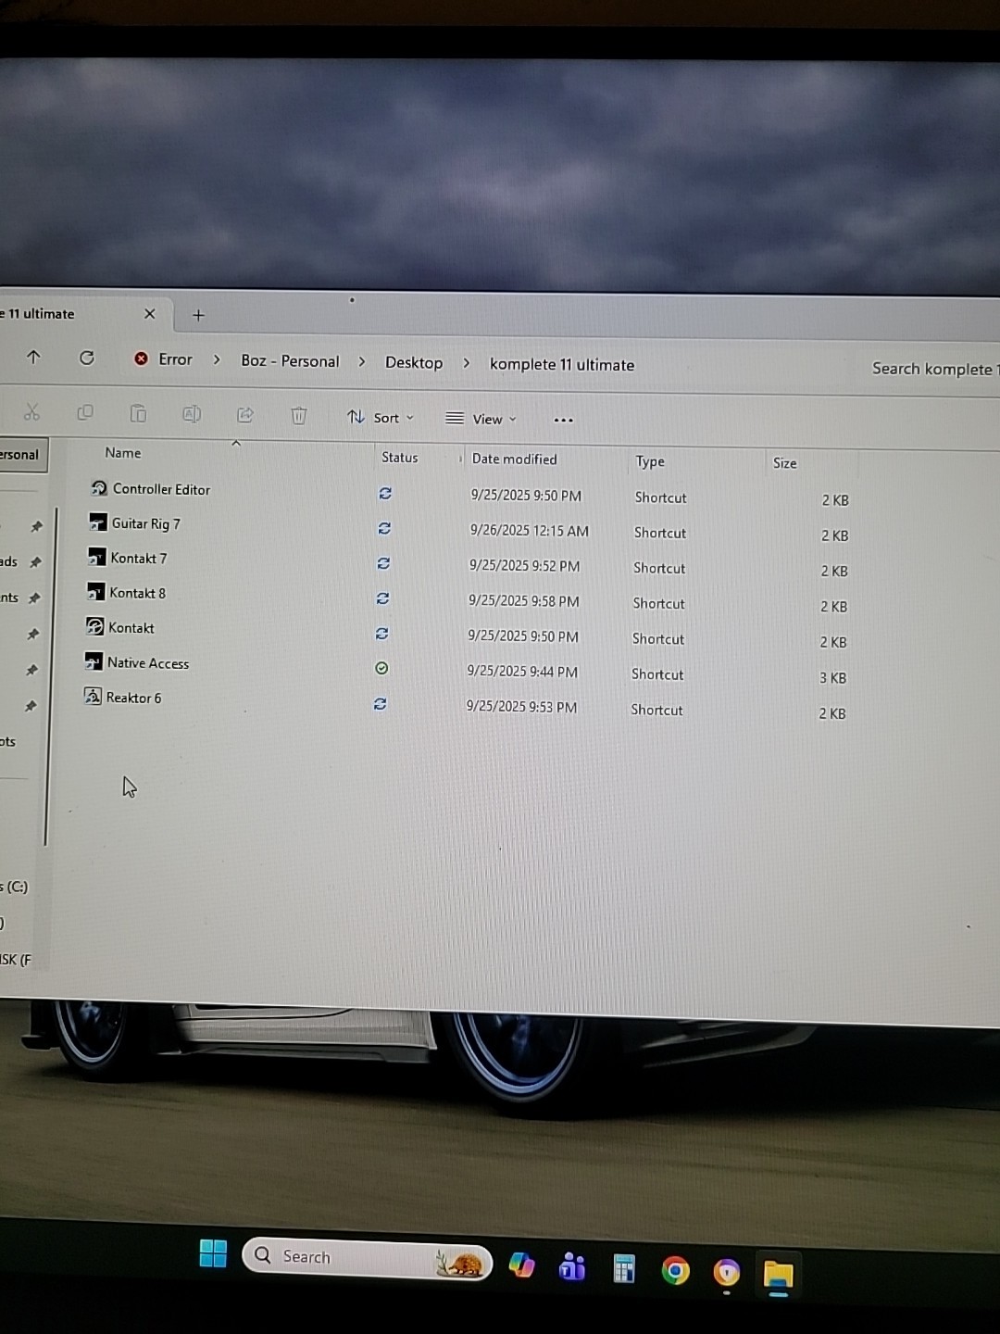Go up one folder level arrow
This screenshot has height=1334, width=1000.
coord(34,357)
